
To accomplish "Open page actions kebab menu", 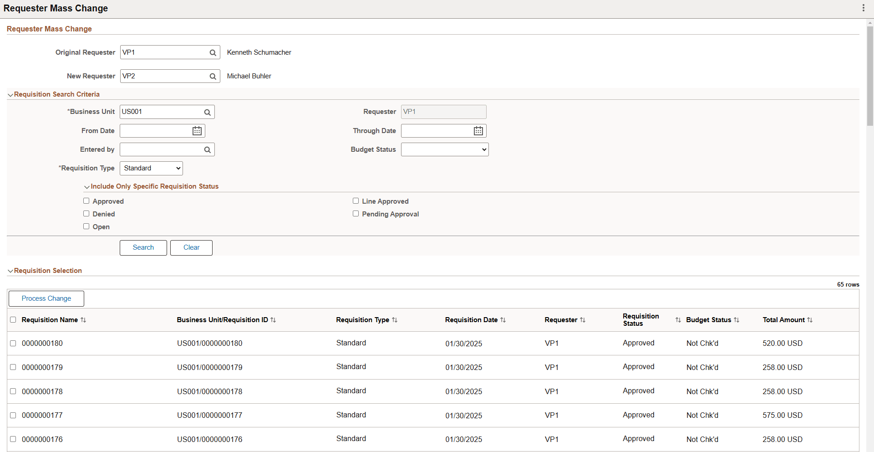I will pos(863,8).
